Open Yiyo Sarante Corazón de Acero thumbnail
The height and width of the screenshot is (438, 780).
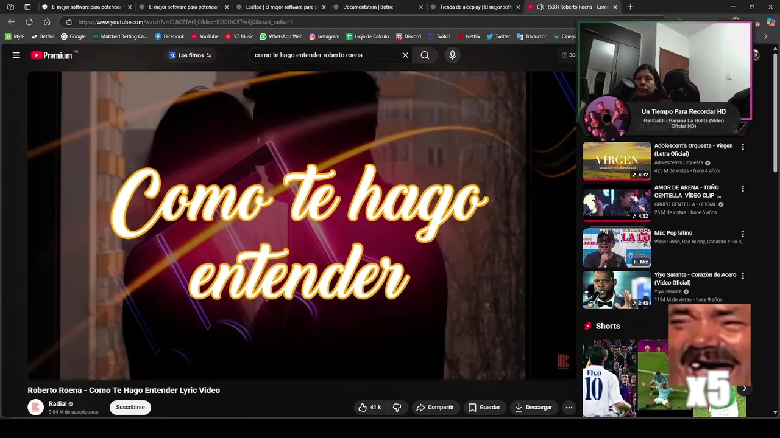pyautogui.click(x=617, y=290)
